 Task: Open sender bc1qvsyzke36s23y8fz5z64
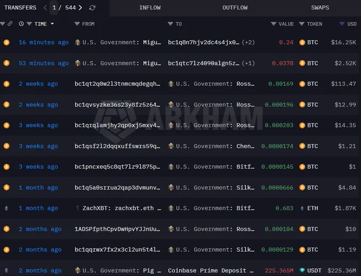(x=117, y=105)
